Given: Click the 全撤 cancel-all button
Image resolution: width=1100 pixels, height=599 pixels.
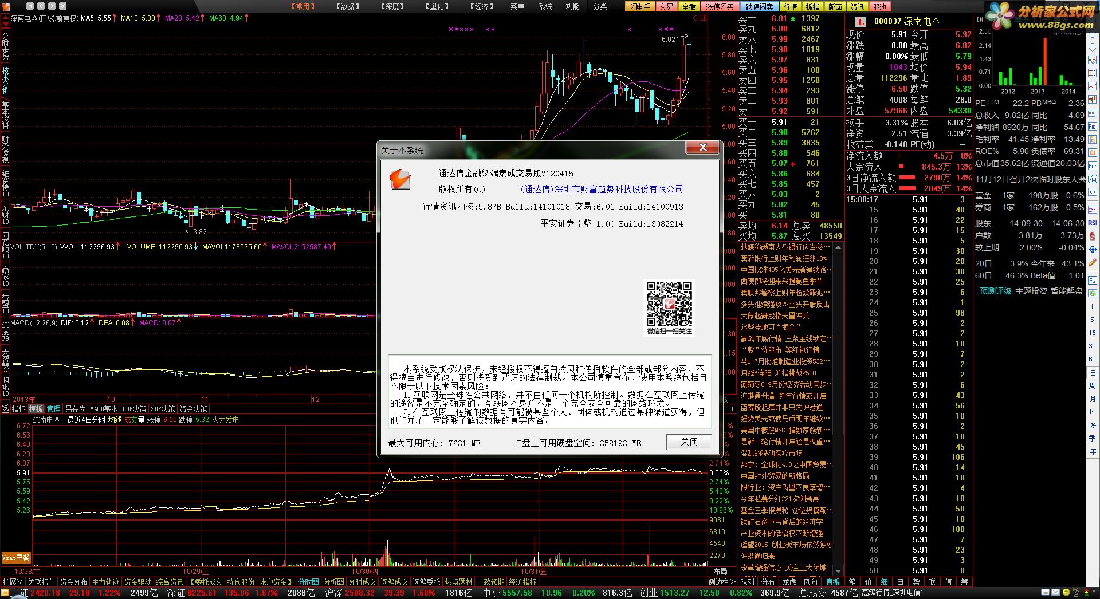Looking at the screenshot, I should point(689,7).
